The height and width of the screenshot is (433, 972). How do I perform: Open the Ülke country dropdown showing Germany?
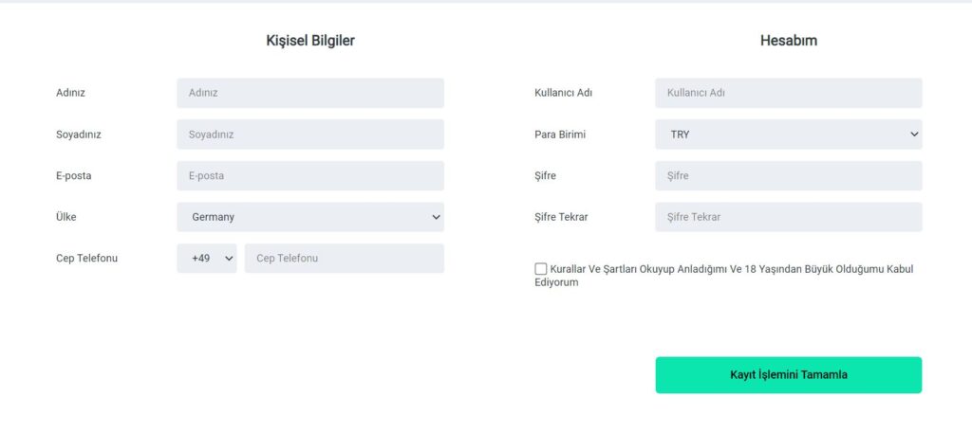point(309,217)
